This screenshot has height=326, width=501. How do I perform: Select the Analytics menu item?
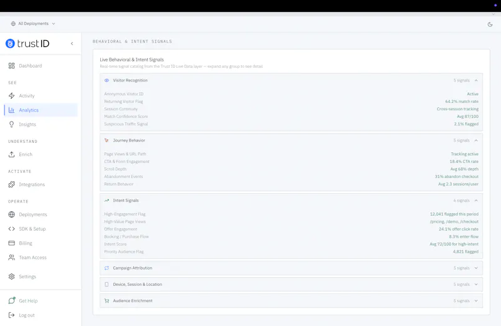click(x=41, y=110)
